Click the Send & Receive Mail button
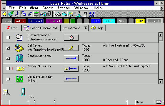 coord(41,28)
